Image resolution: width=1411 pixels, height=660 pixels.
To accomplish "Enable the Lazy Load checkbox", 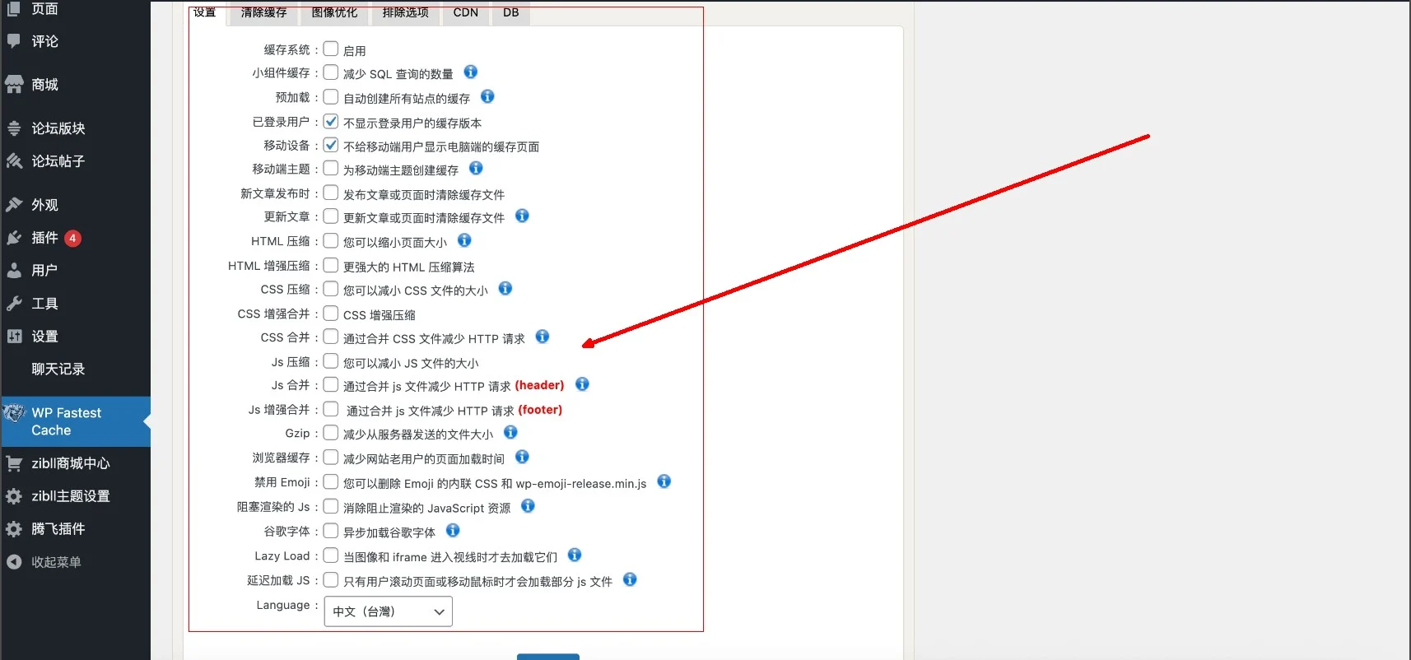I will tap(331, 555).
